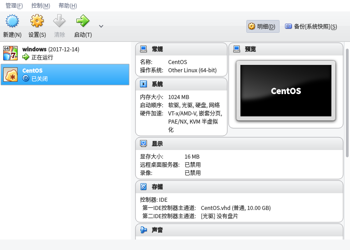Viewport: 350px width, 250px height.
Task: Select the CentOS virtual machine entry
Action: pos(65,75)
